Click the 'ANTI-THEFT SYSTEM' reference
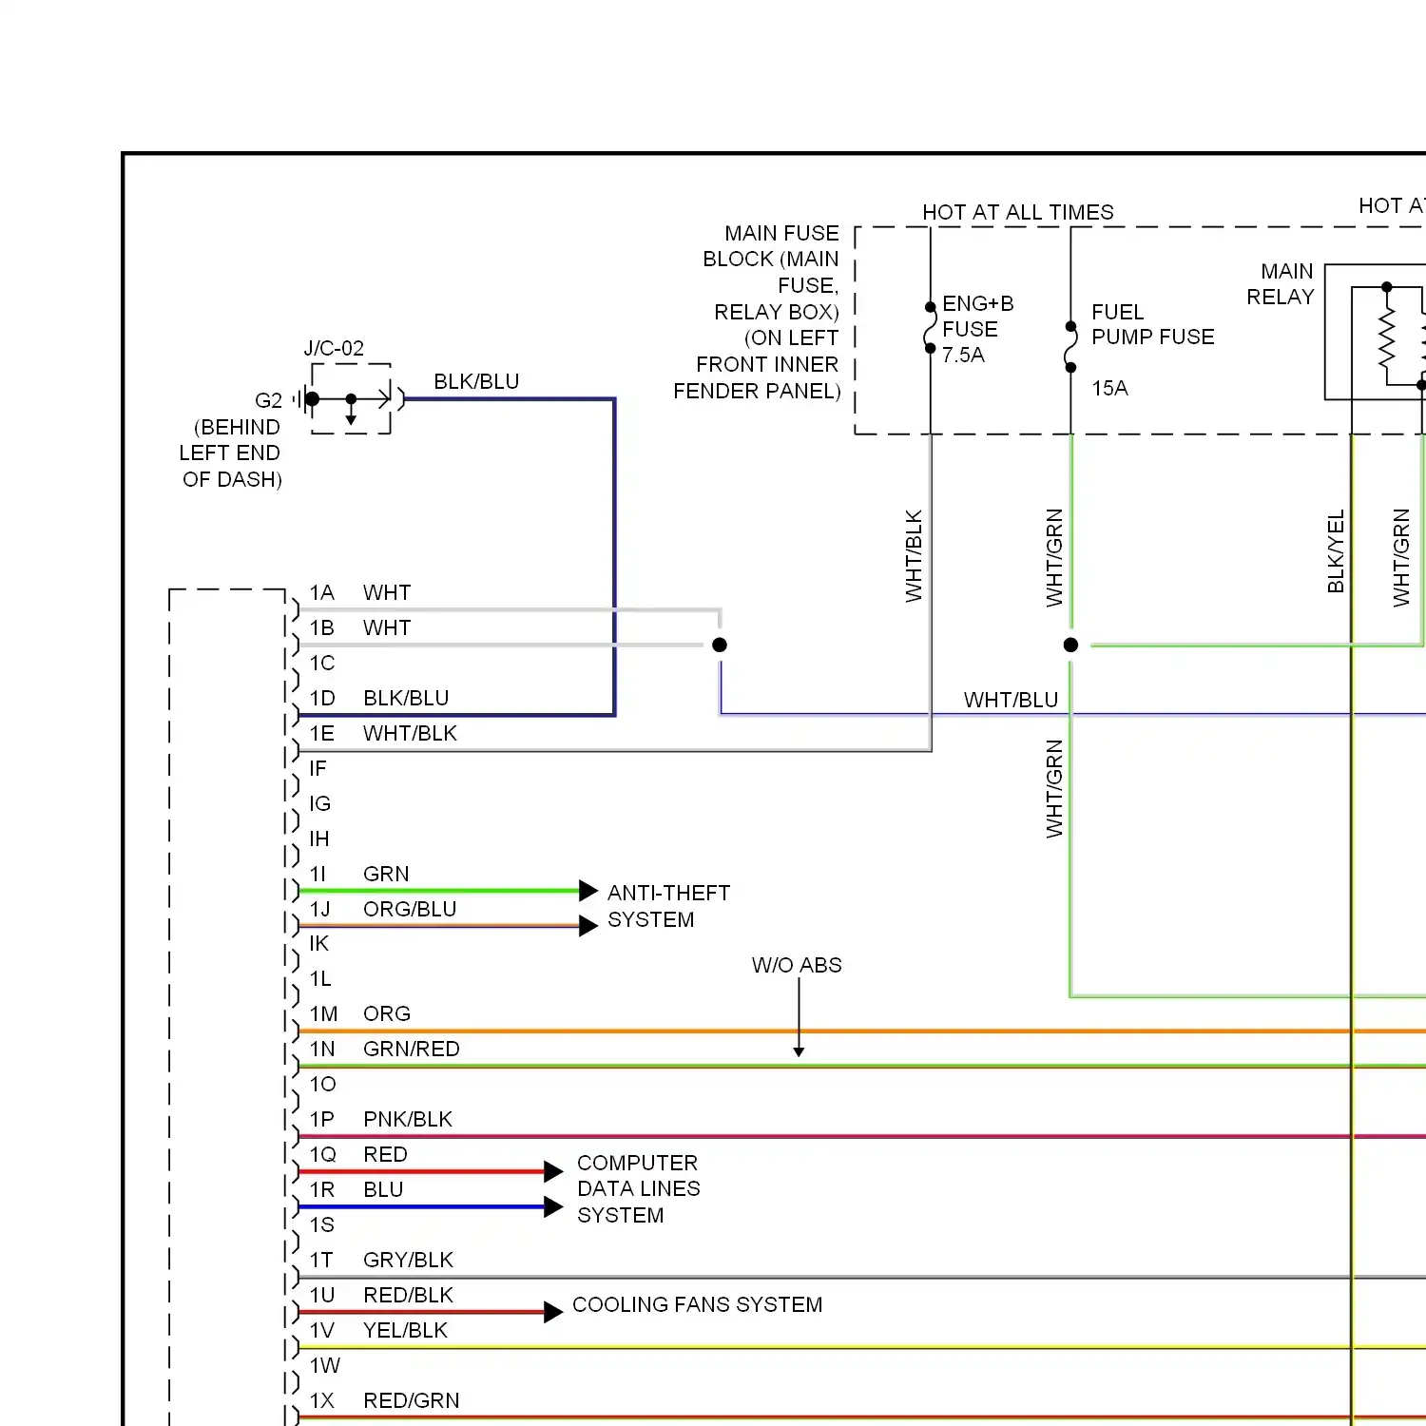 [668, 906]
